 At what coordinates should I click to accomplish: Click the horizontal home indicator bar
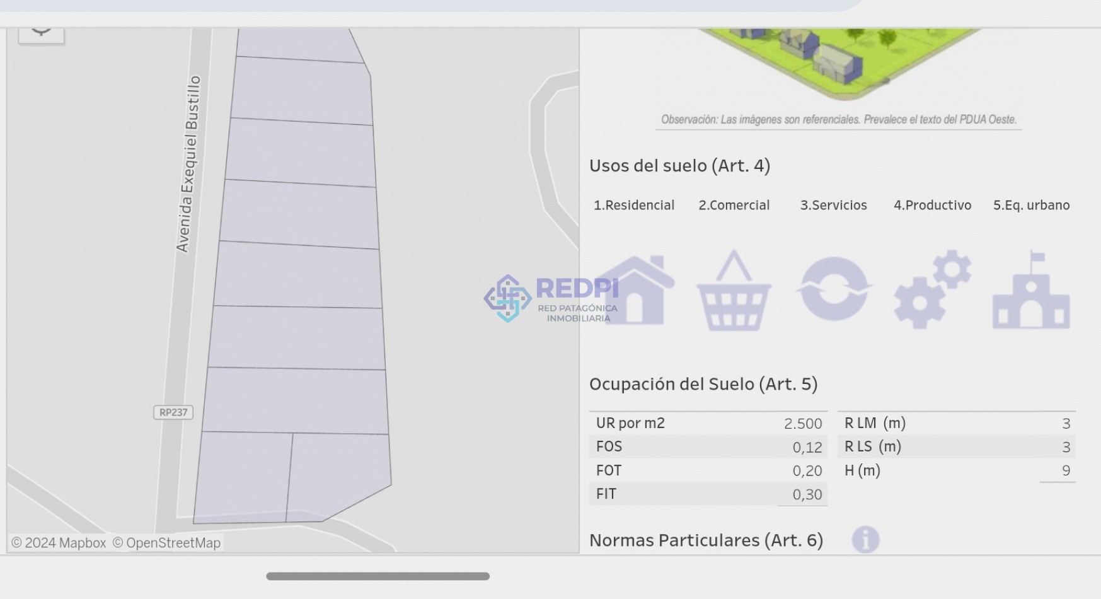pos(378,576)
